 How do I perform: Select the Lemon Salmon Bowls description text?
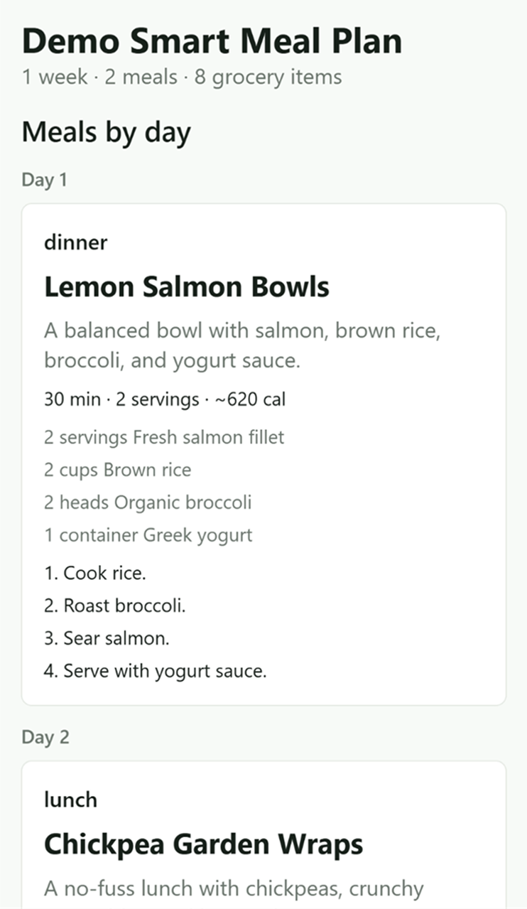242,345
